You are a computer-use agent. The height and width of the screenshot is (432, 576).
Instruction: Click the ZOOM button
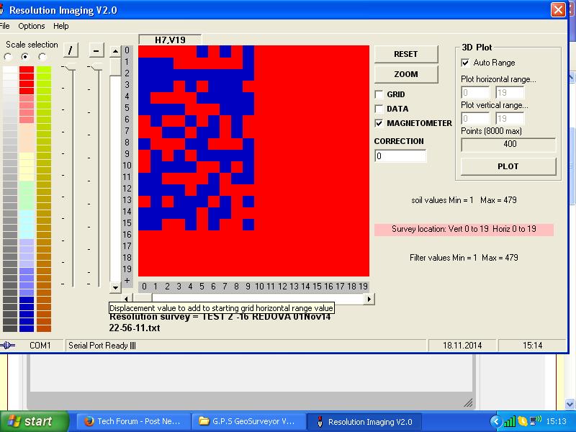click(406, 74)
